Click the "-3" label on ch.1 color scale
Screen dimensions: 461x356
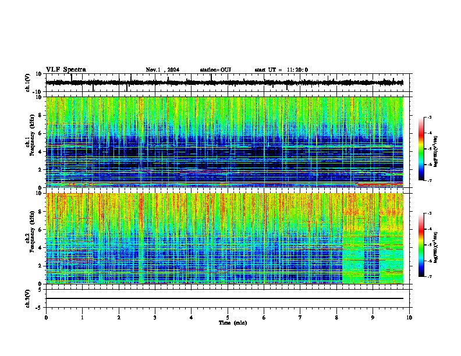[430, 118]
